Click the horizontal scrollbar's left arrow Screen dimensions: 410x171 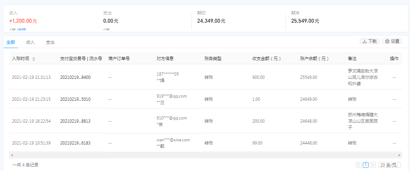[12, 155]
